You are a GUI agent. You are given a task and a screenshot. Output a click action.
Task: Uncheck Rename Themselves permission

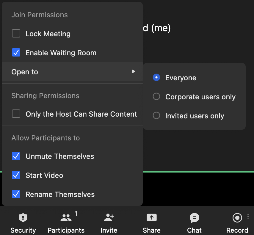pos(16,194)
